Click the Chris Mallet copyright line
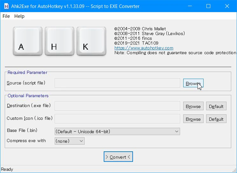237x173 pixels. click(140, 29)
